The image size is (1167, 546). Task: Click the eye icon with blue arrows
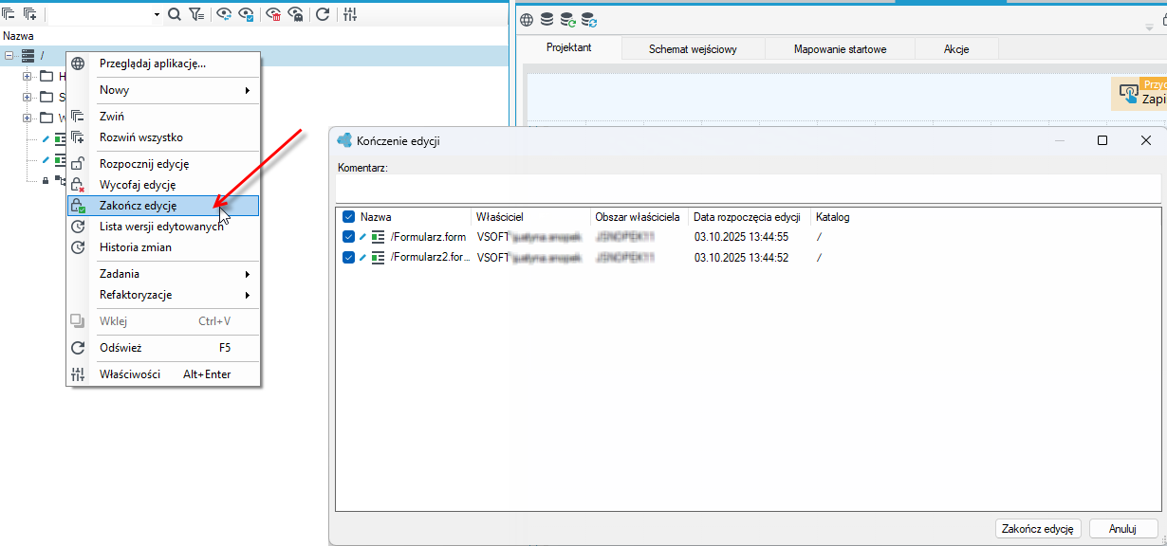coord(225,14)
